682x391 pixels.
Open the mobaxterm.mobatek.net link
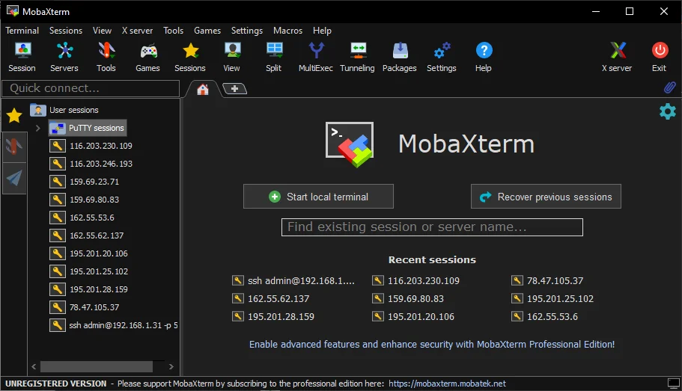(447, 384)
